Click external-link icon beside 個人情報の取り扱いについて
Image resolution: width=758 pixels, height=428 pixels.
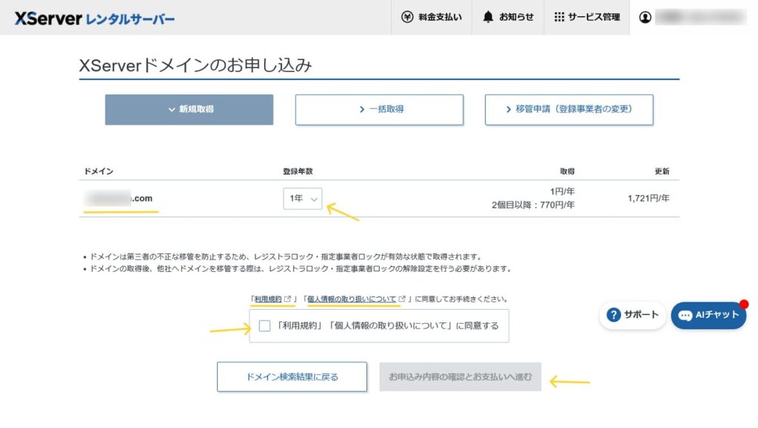[402, 299]
